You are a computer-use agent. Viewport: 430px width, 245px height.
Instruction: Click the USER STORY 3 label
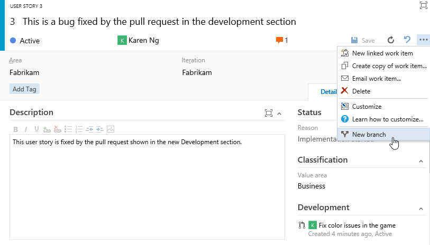coord(26,6)
